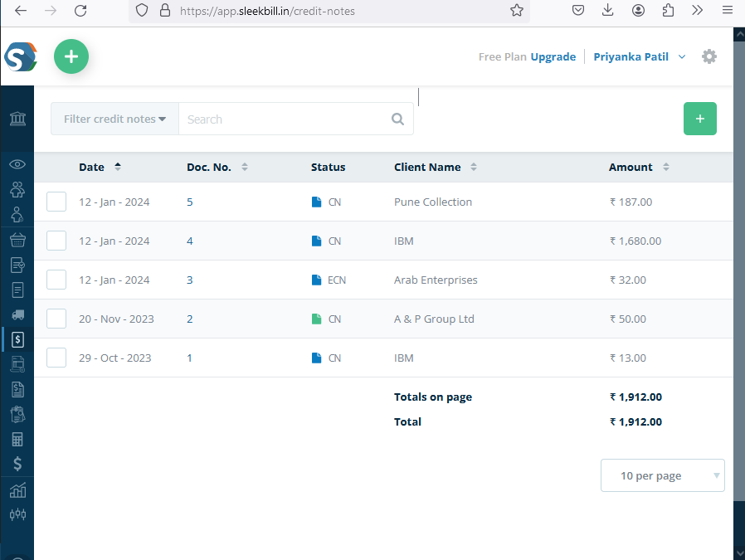The image size is (745, 560).
Task: Tick the checkbox for Arab Enterprises row
Action: pos(56,280)
